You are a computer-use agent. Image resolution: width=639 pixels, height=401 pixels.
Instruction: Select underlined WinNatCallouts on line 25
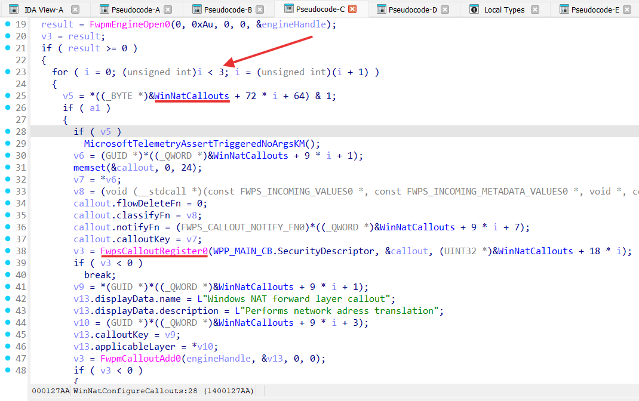click(x=192, y=96)
